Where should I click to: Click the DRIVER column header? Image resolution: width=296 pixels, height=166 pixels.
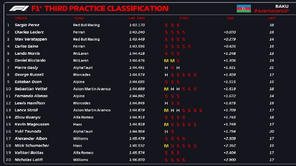[x=21, y=18]
